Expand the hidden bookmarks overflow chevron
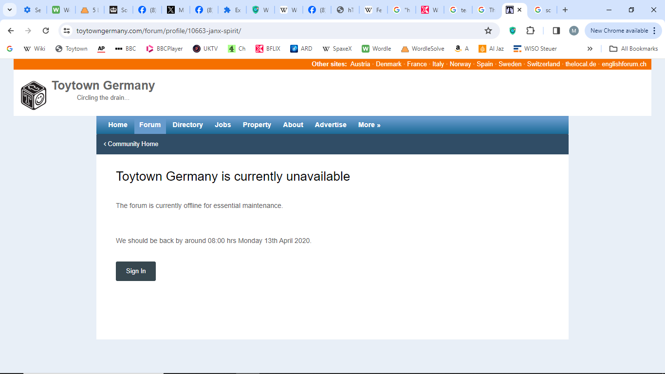Screen dimensions: 665x374 [590, 49]
